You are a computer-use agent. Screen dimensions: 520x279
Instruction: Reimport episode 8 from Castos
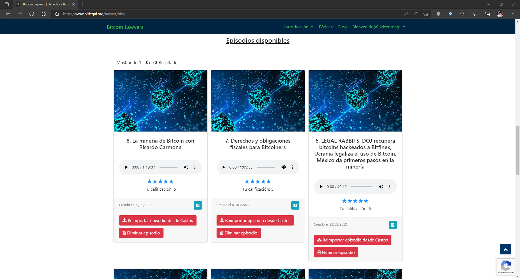[158, 220]
